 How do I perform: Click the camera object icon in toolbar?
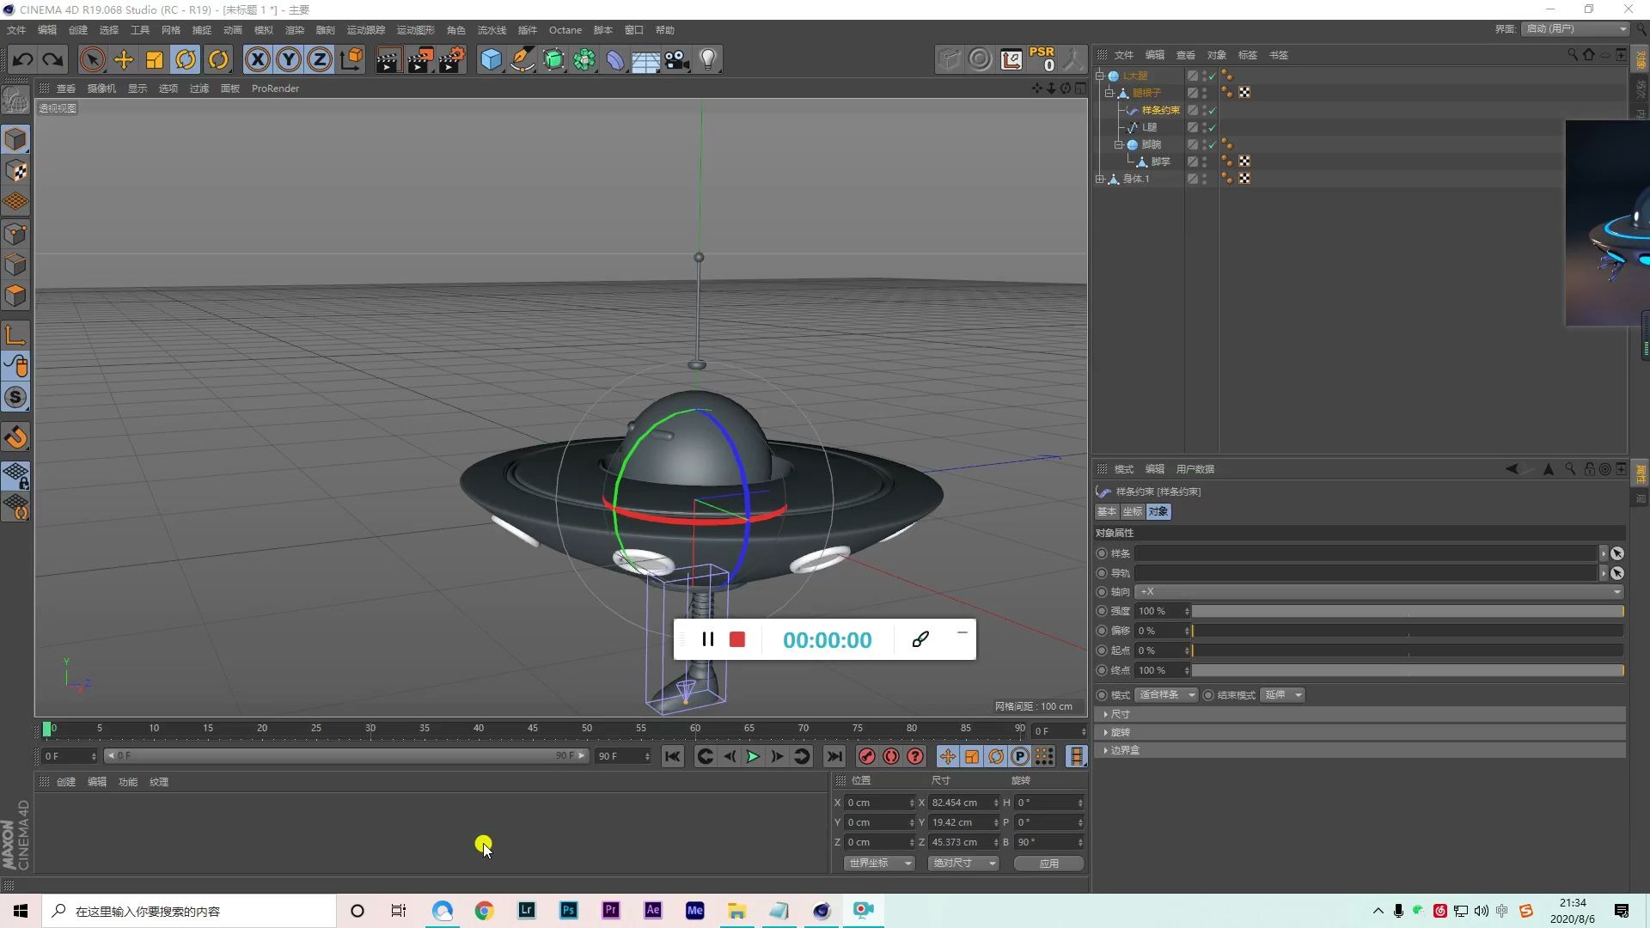tap(677, 59)
